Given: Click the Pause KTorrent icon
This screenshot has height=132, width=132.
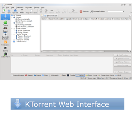Looking at the screenshot, I should point(73,11).
